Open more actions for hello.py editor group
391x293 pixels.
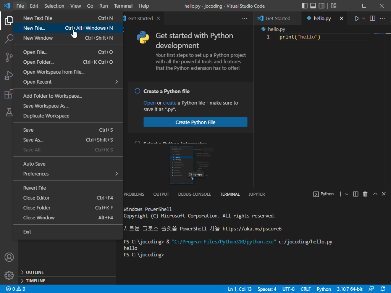[382, 18]
